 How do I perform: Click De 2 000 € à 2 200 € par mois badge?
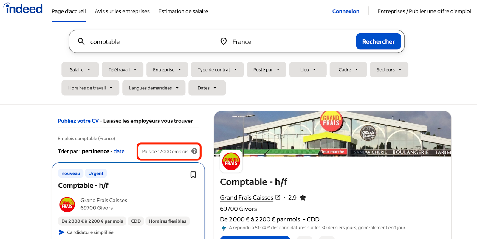(92, 221)
